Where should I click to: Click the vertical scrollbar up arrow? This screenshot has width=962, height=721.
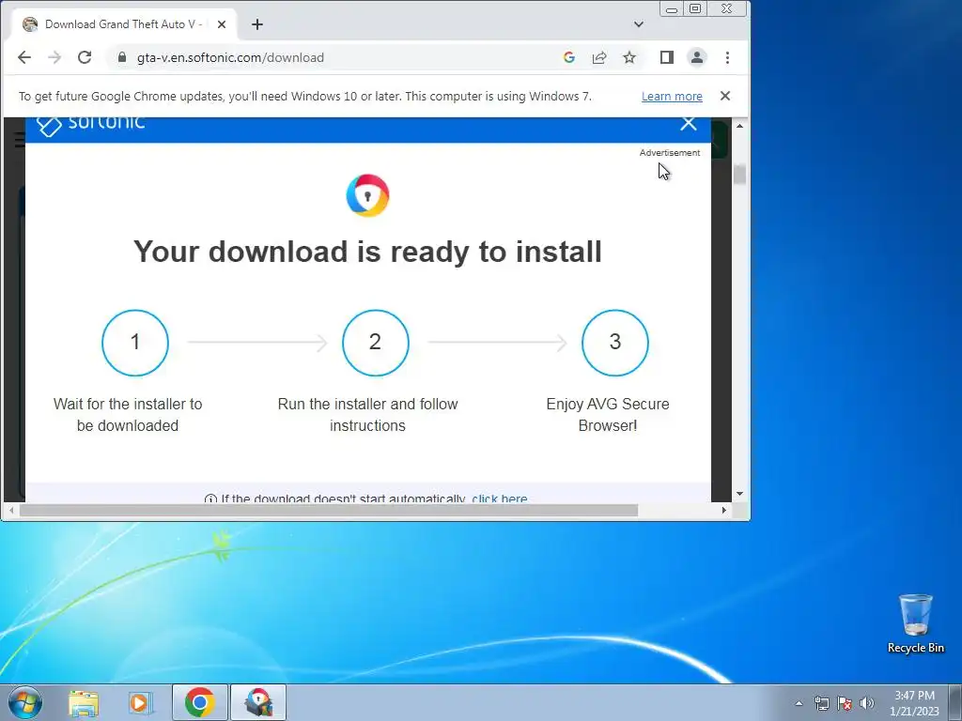[740, 126]
